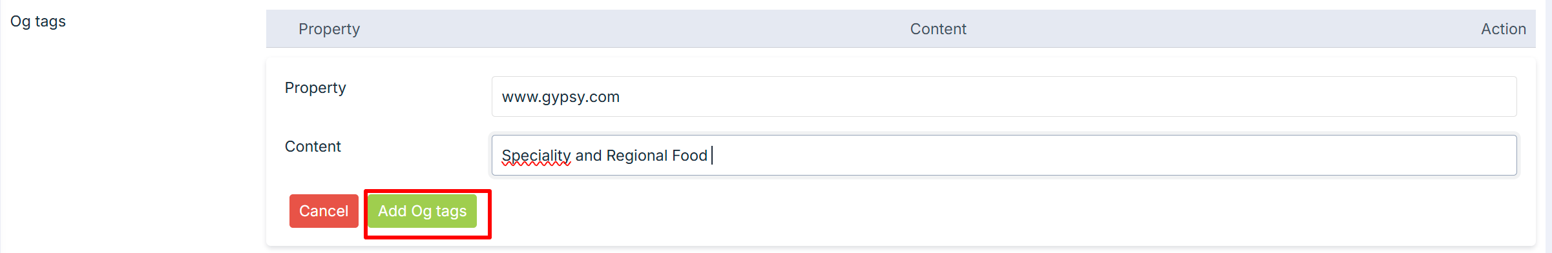Click the misspelled word Speciality
This screenshot has width=1552, height=253.
[536, 156]
